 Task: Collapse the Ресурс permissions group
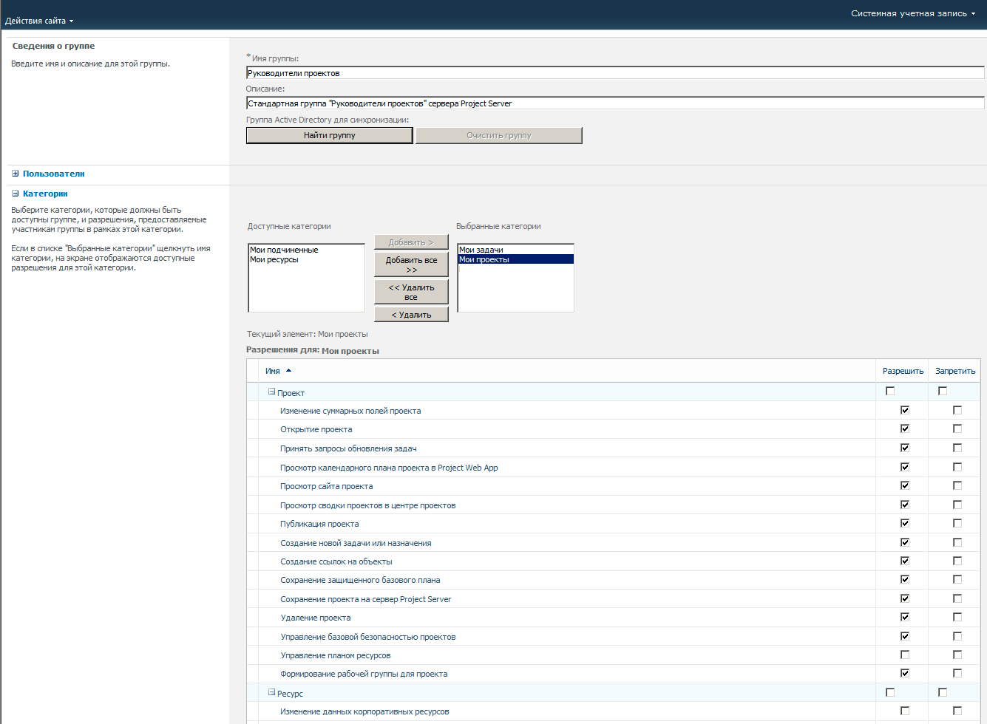point(271,692)
